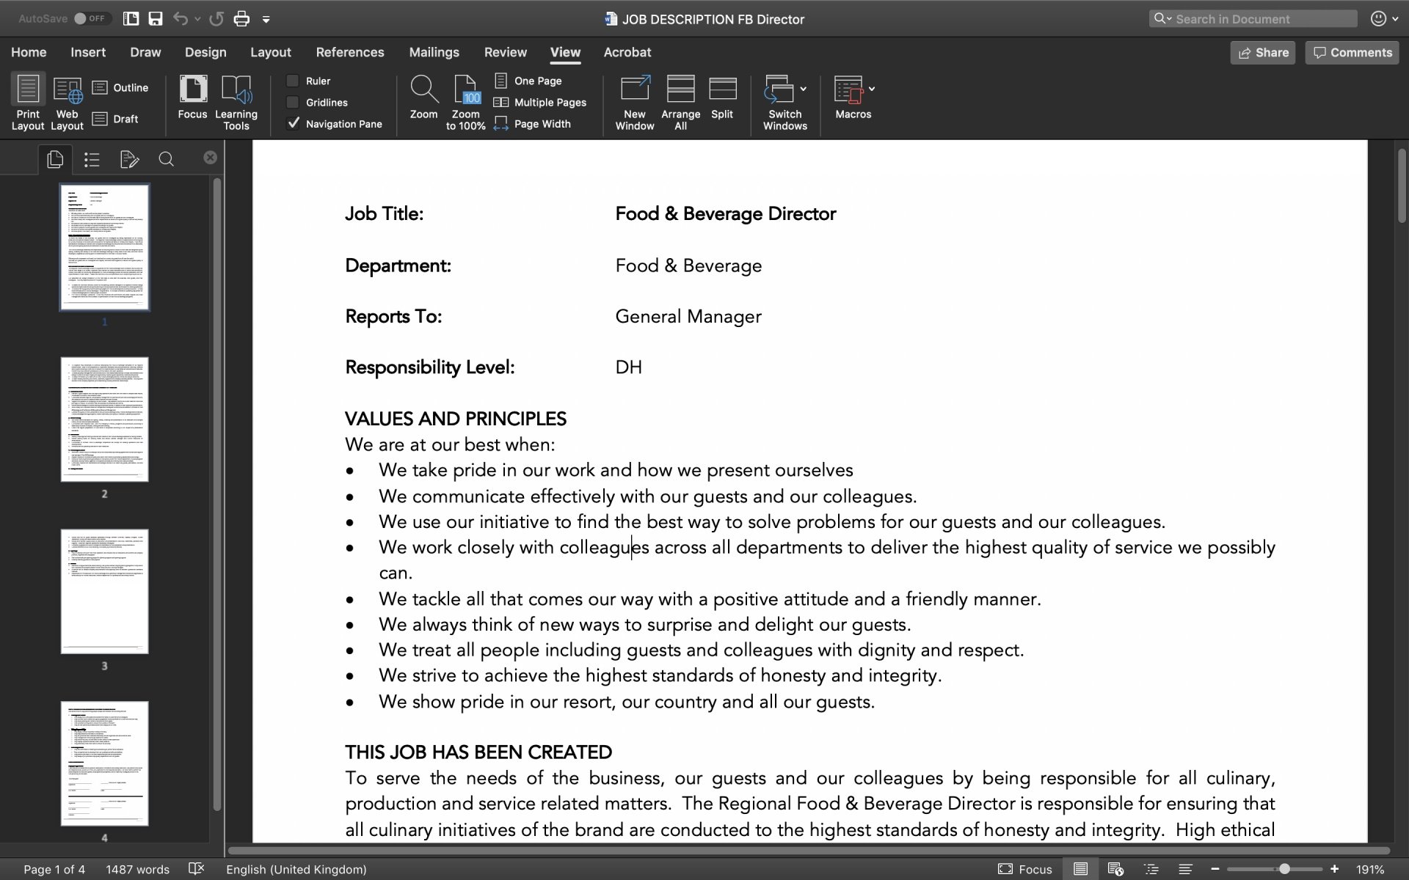The image size is (1409, 880).
Task: Open find and replace sidebar tab
Action: [167, 159]
